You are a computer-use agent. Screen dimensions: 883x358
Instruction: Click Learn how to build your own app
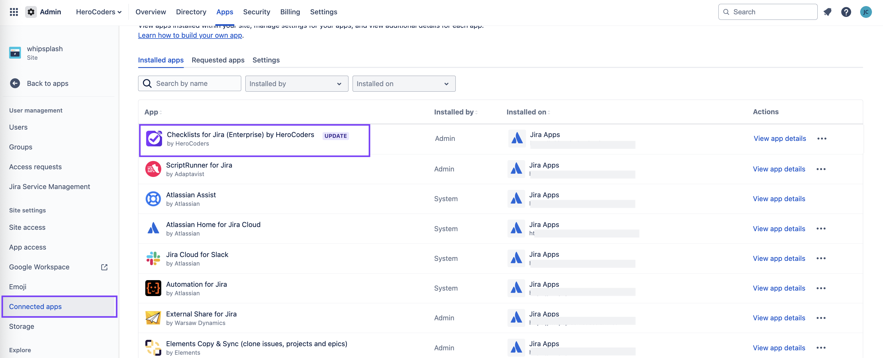(x=190, y=35)
